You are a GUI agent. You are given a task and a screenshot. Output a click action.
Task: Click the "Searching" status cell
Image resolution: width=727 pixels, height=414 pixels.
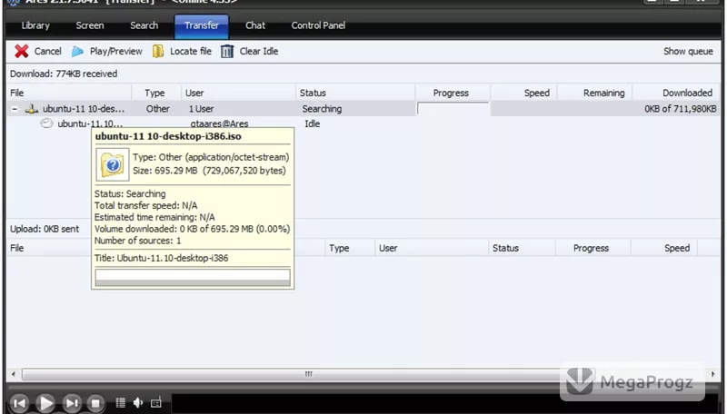(322, 109)
